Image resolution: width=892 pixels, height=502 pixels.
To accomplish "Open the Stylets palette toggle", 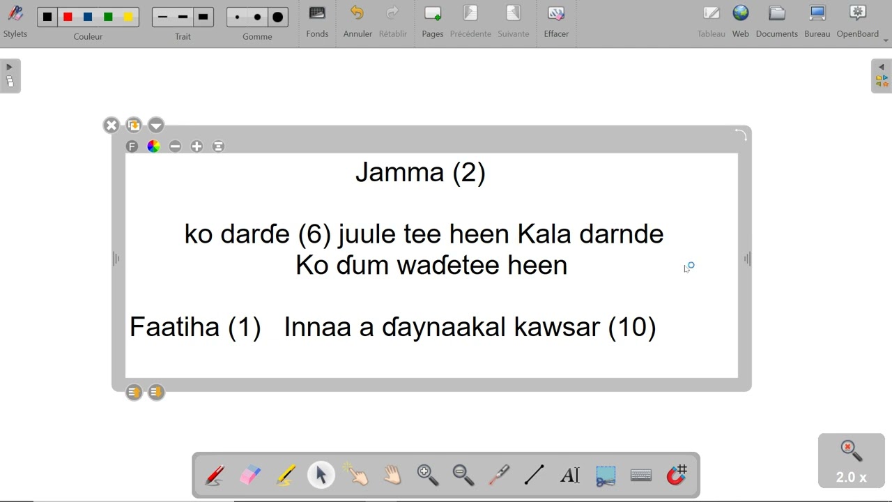I will click(15, 21).
